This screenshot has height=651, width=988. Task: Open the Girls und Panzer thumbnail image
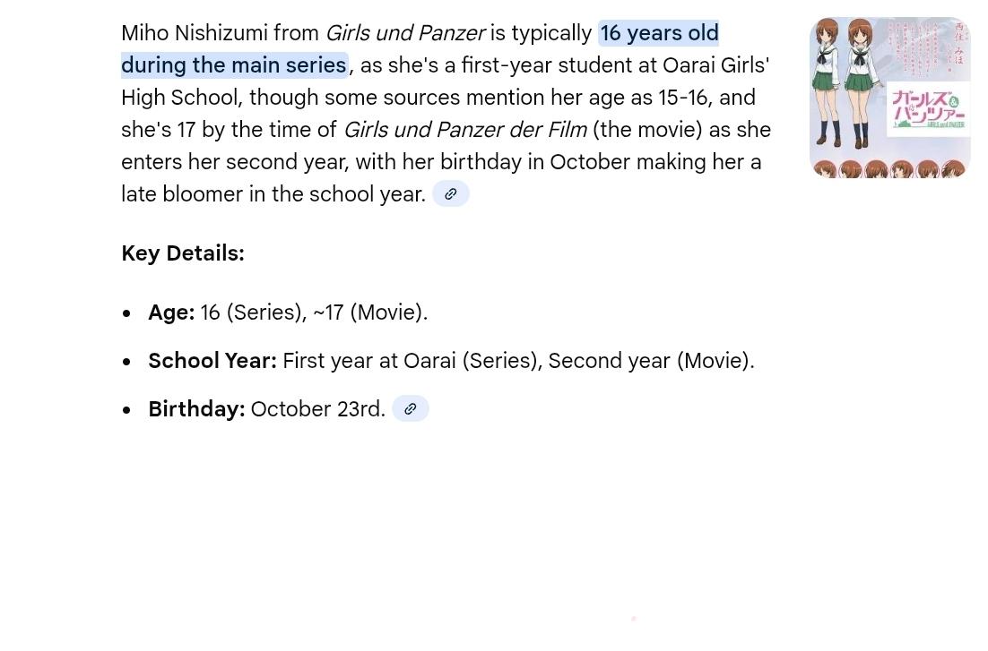click(889, 98)
